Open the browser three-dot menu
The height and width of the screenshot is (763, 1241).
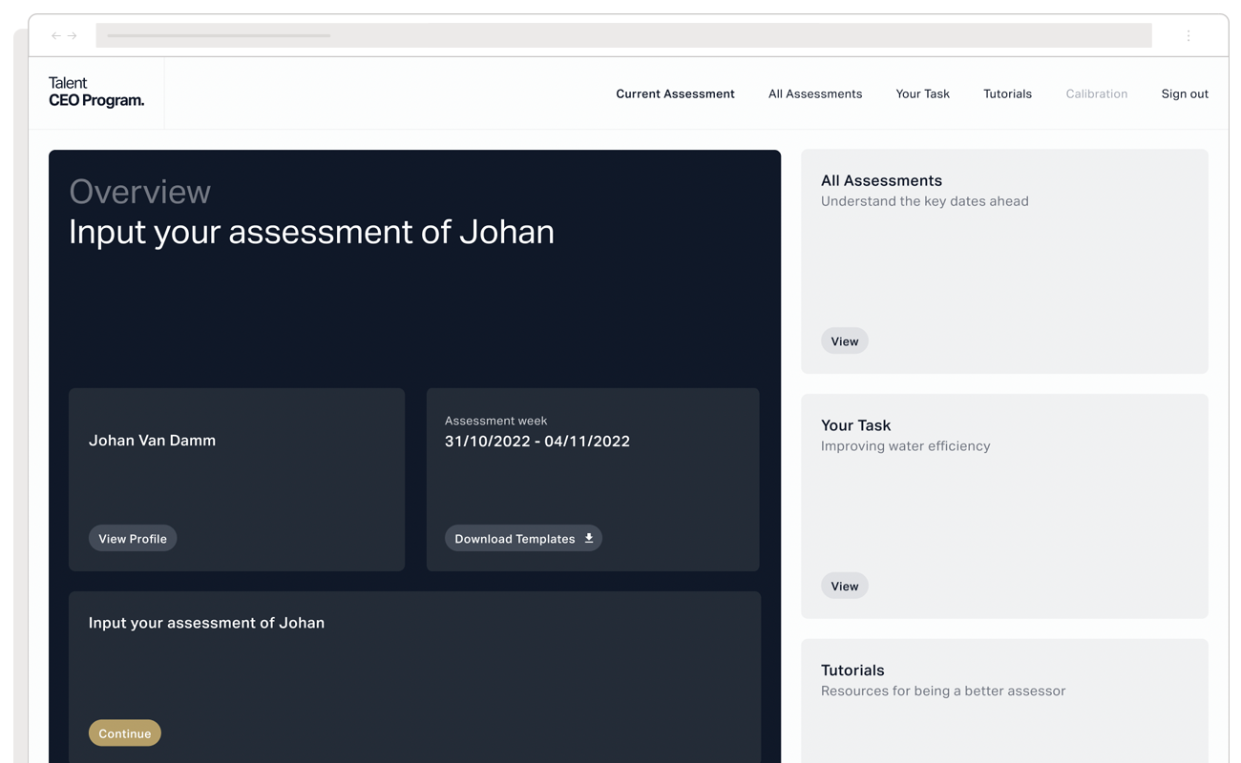[1188, 35]
